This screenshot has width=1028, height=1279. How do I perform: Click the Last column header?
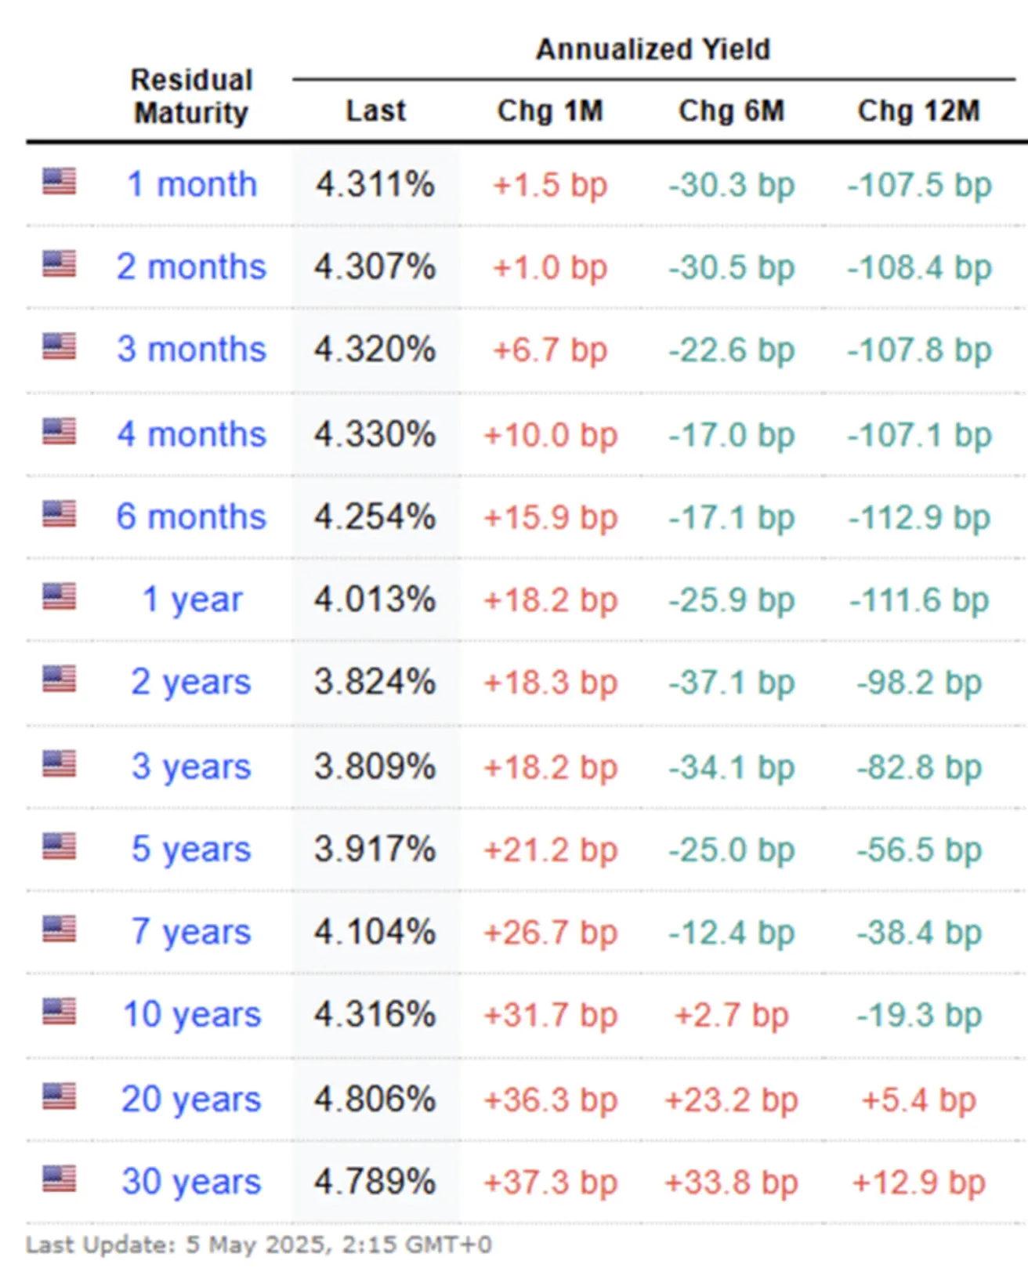coord(376,111)
